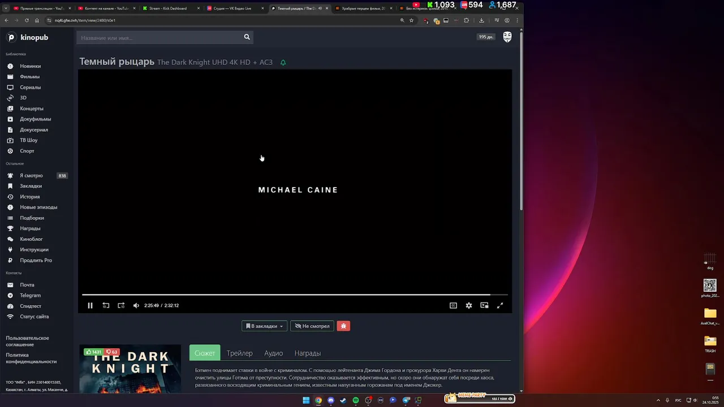This screenshot has height=407, width=724.
Task: Open Пользовательское соглашение link
Action: click(x=27, y=341)
